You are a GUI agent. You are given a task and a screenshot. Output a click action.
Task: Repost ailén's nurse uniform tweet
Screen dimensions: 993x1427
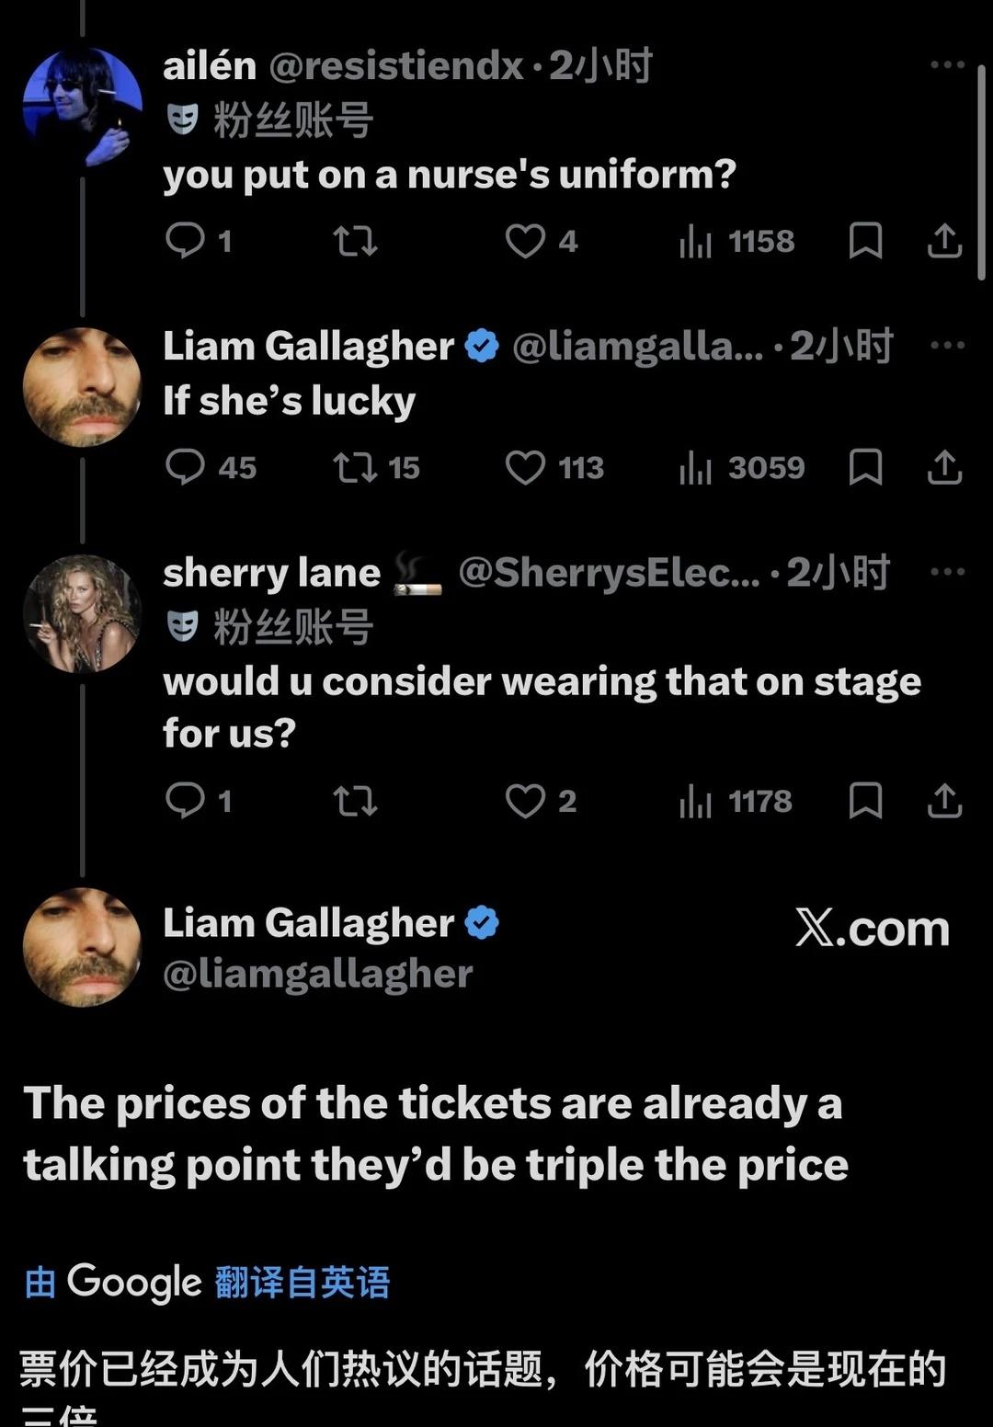click(355, 241)
